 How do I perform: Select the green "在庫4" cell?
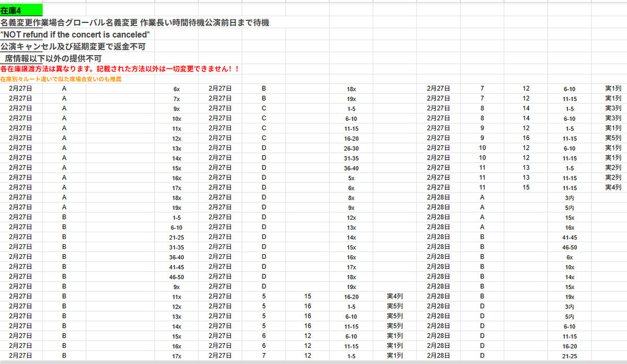21,10
